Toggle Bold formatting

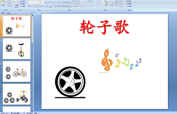coord(29,6)
